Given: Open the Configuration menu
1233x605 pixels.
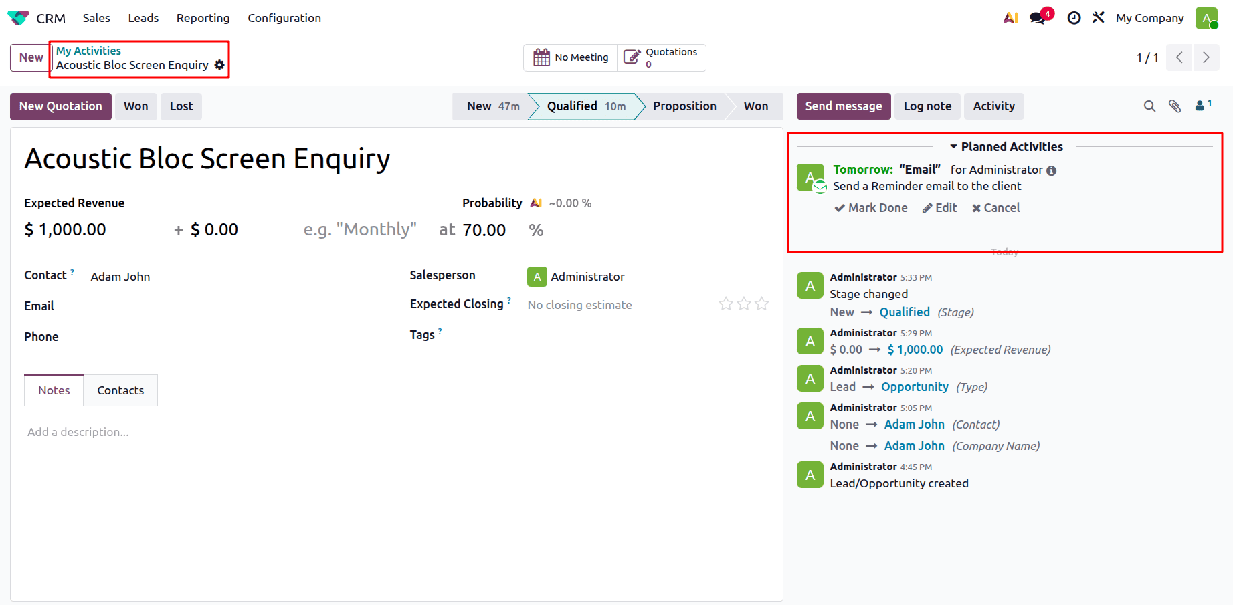Looking at the screenshot, I should pyautogui.click(x=284, y=18).
